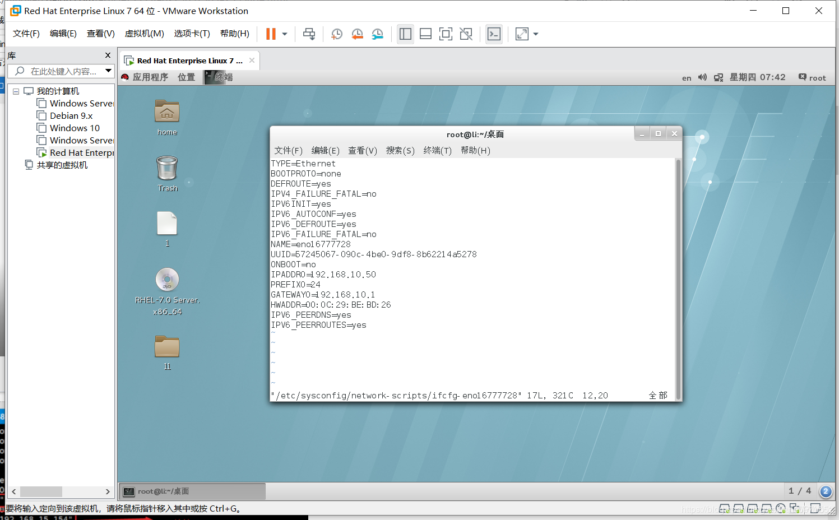Click the library scroll left arrow
Viewport: 839px width, 520px height.
pos(14,491)
